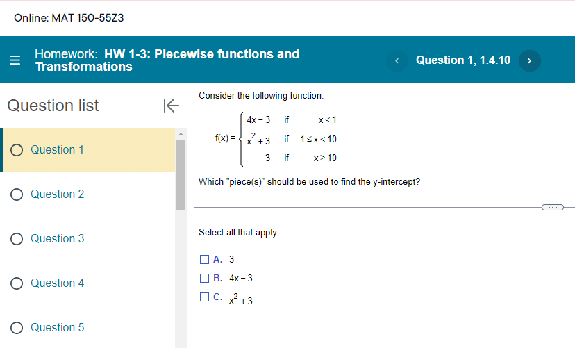Click Question 4 status circle
Image resolution: width=575 pixels, height=348 pixels.
tap(17, 283)
